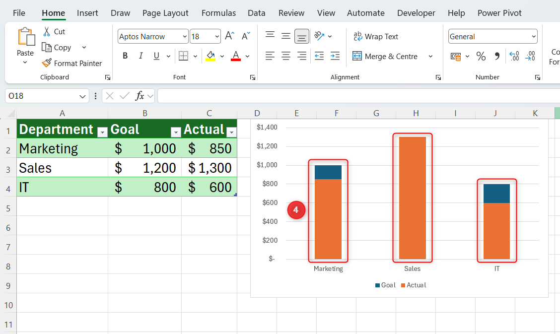Open the File menu
This screenshot has height=334, width=560.
point(19,13)
